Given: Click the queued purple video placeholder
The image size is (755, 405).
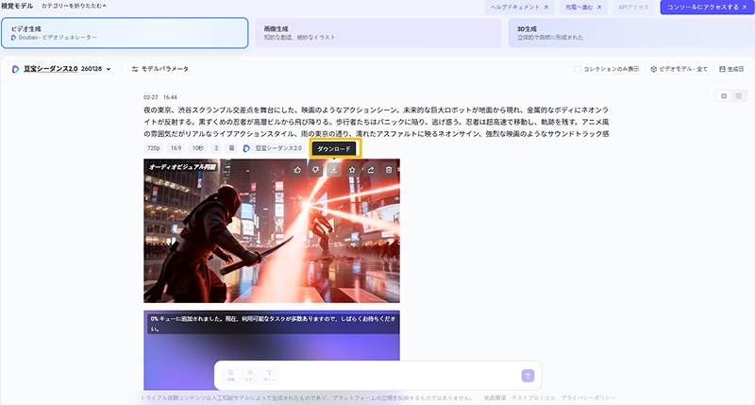Looking at the screenshot, I should coord(272,350).
